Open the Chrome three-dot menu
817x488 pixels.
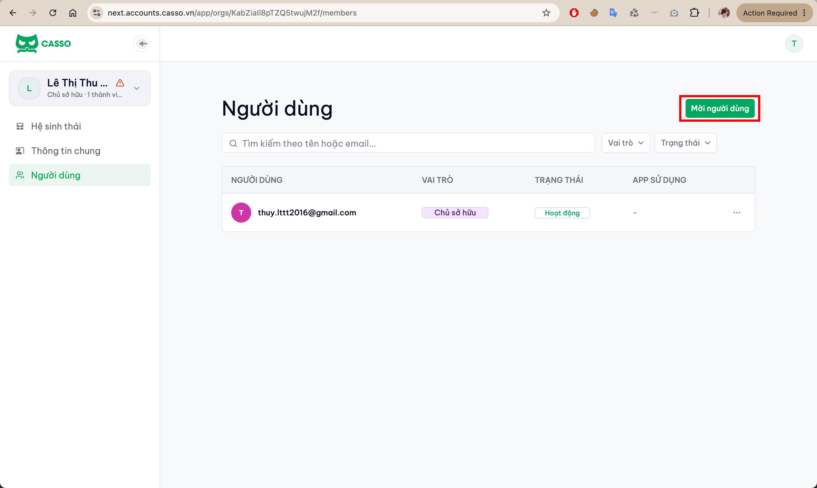[x=804, y=13]
